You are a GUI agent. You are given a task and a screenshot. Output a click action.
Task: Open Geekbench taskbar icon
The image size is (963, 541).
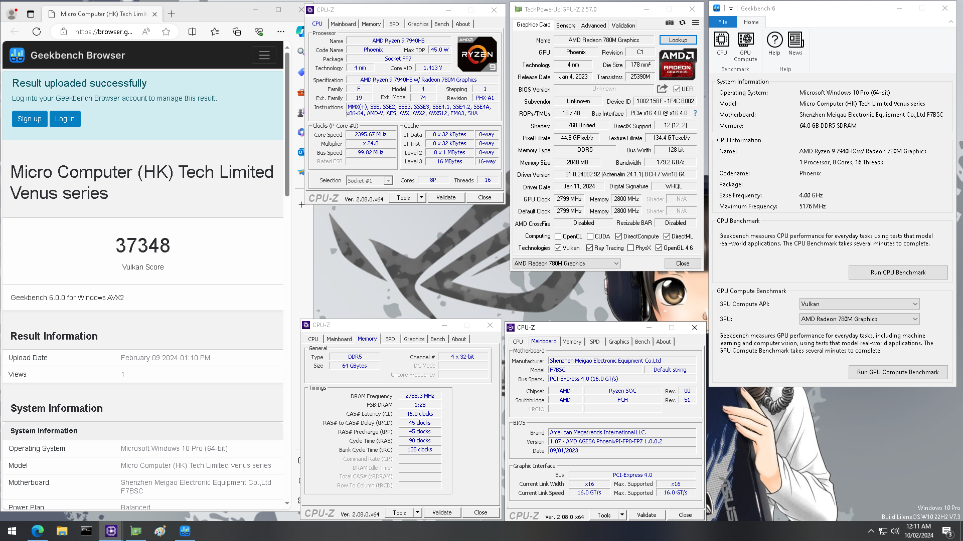tap(185, 531)
